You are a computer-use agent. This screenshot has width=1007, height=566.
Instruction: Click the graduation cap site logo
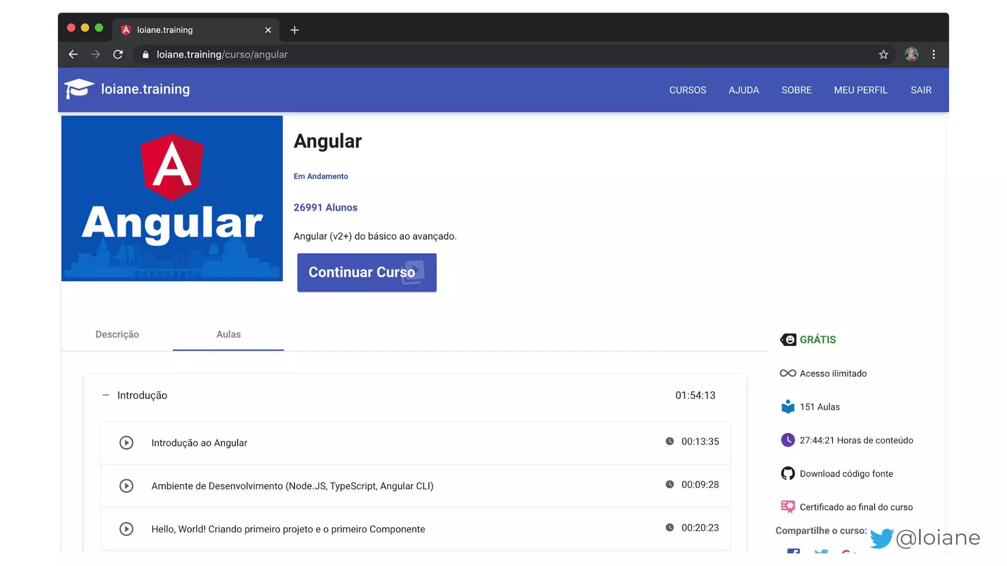coord(79,89)
